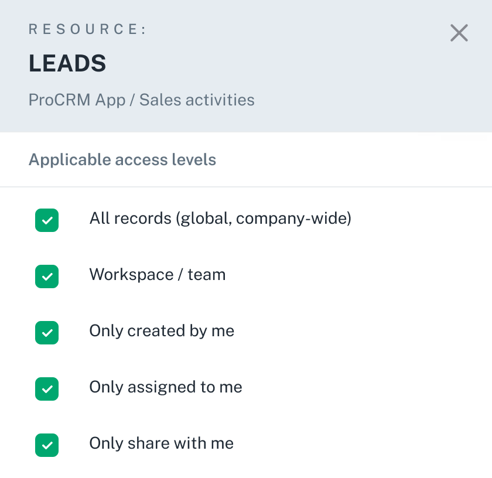The height and width of the screenshot is (478, 492).
Task: Select the 'Only assigned to me' label
Action: coord(165,387)
